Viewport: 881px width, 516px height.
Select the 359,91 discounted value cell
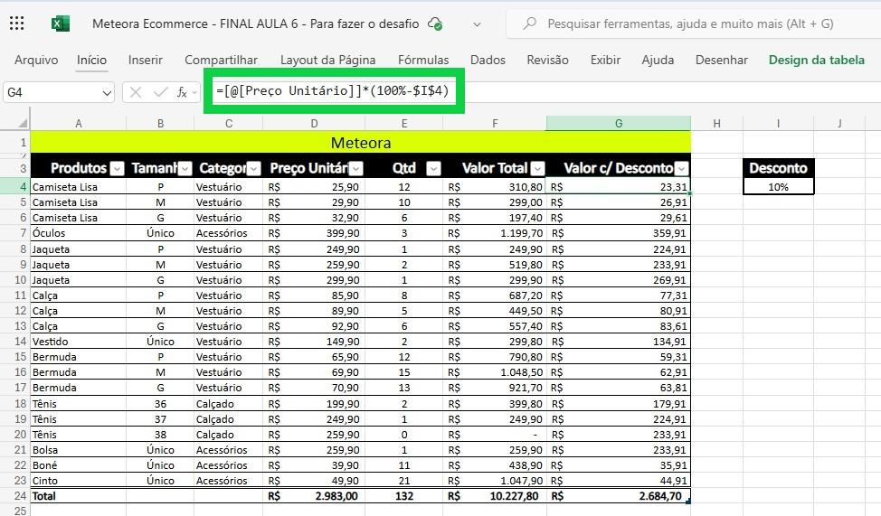coord(618,233)
